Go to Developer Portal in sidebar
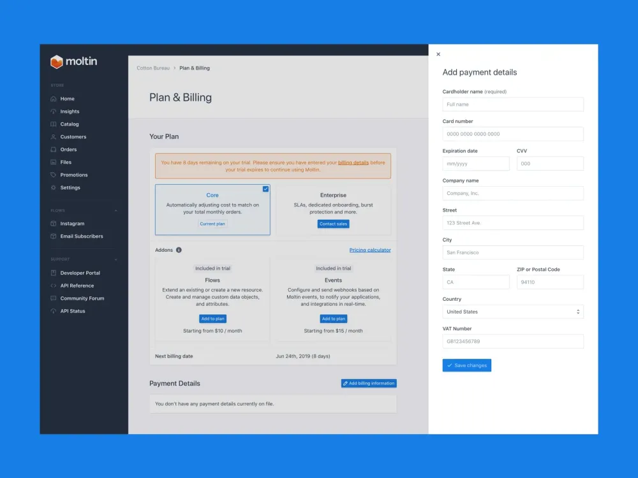The height and width of the screenshot is (478, 638). 80,273
